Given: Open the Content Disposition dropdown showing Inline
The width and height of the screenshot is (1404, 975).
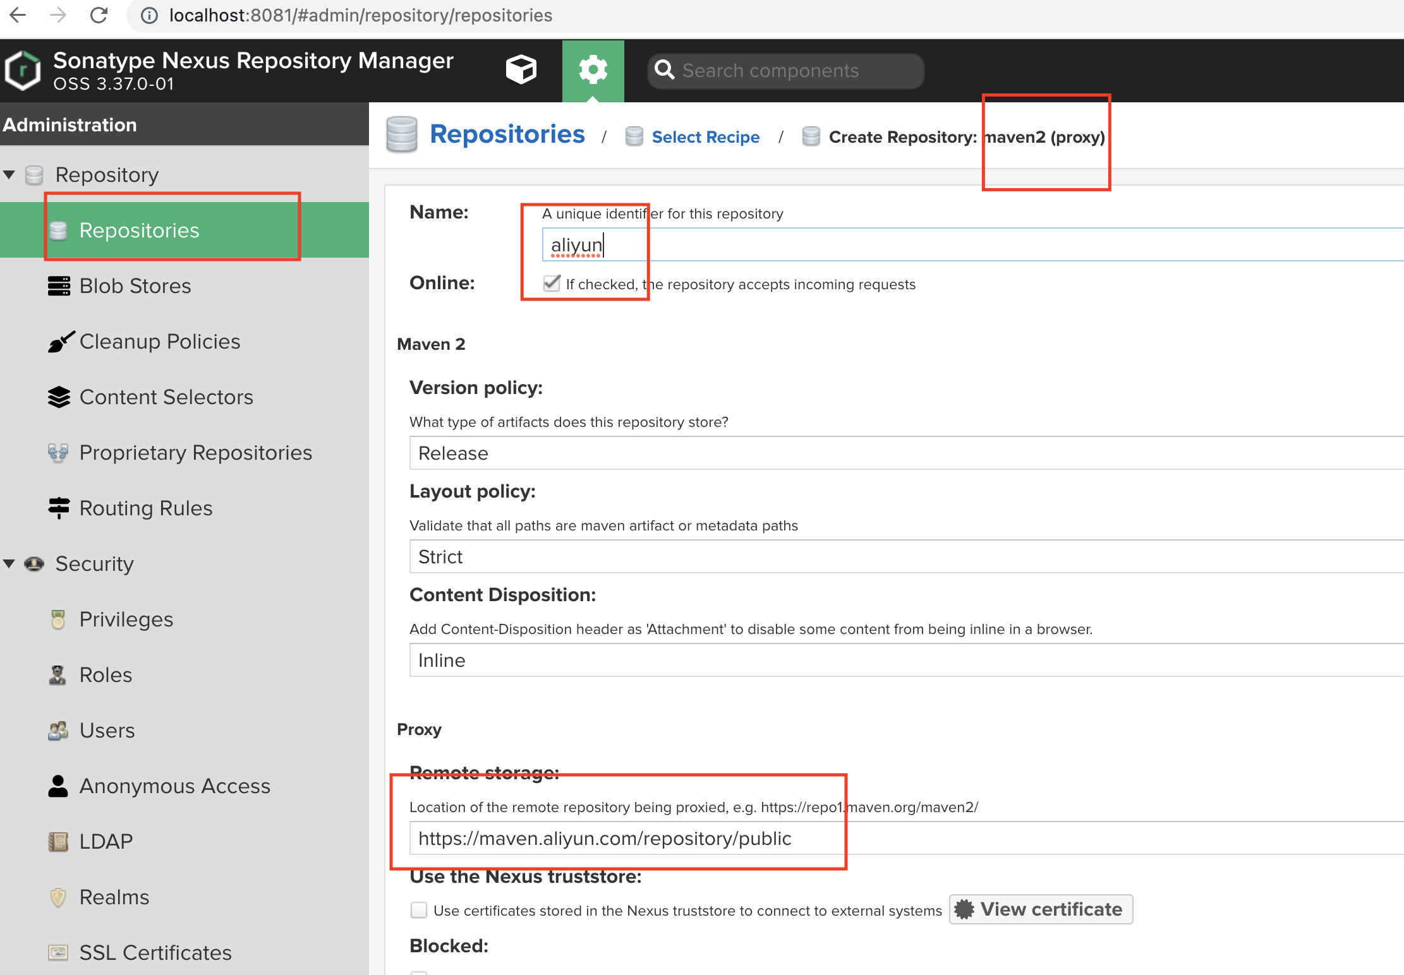Looking at the screenshot, I should coord(907,660).
